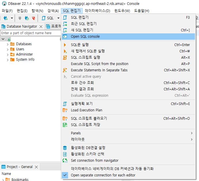Click the gray connect plug icon
The image size is (199, 181).
point(20,18)
